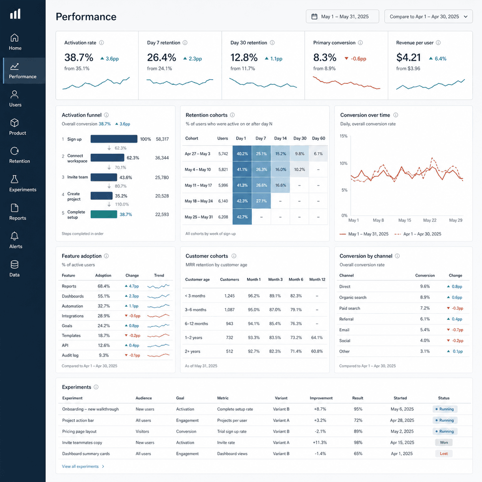Click the Adoption column header in Feature adoption

[103, 276]
